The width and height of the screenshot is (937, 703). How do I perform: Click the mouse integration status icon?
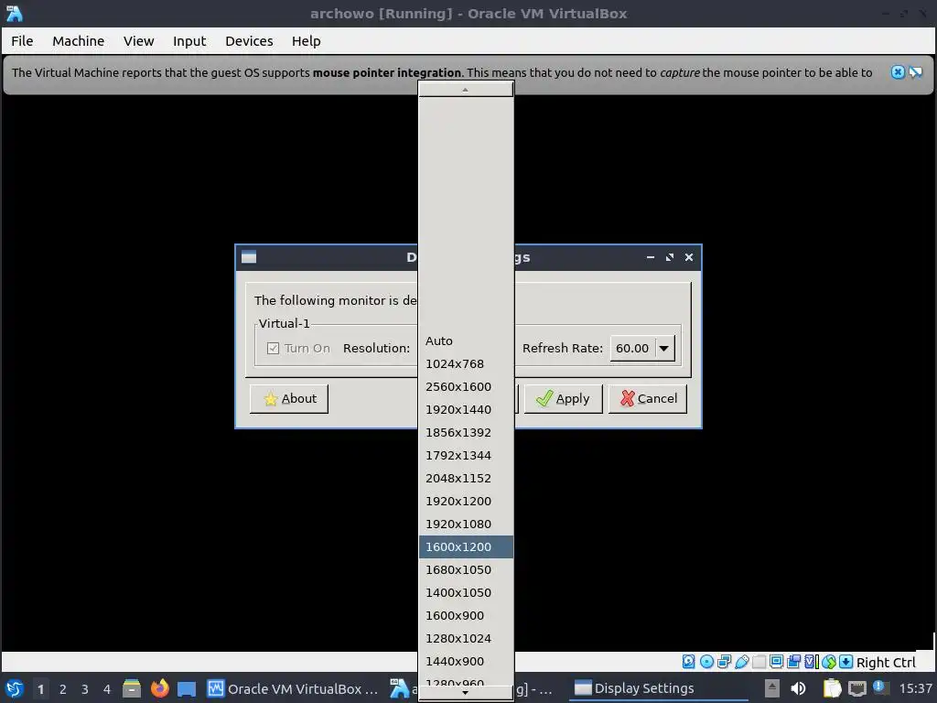(x=829, y=662)
